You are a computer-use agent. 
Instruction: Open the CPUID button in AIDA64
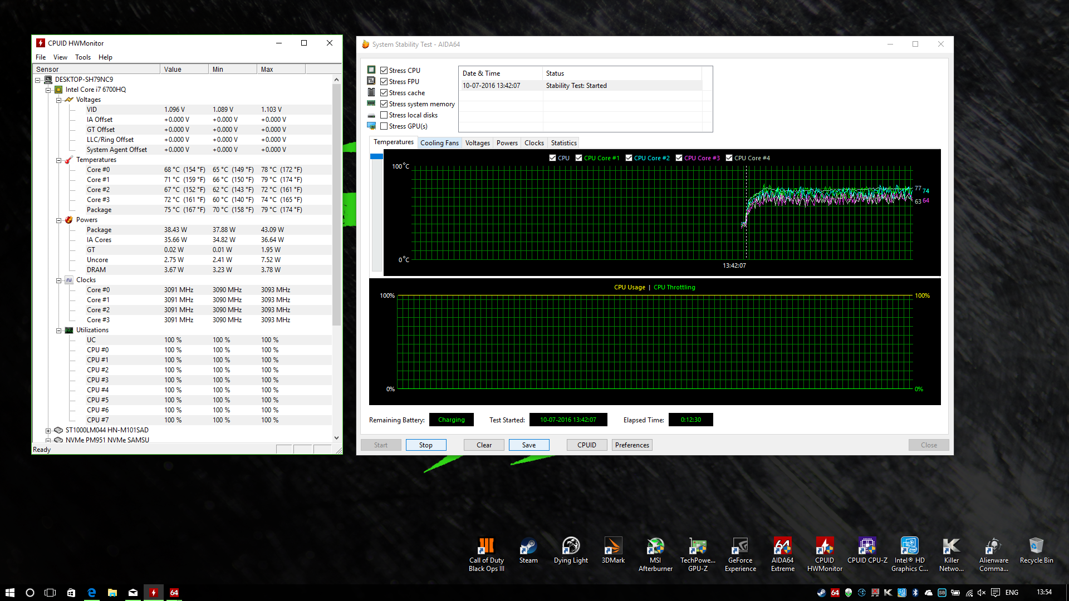coord(587,445)
